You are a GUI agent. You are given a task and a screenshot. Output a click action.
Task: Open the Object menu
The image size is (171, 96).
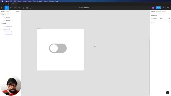[24, 1]
